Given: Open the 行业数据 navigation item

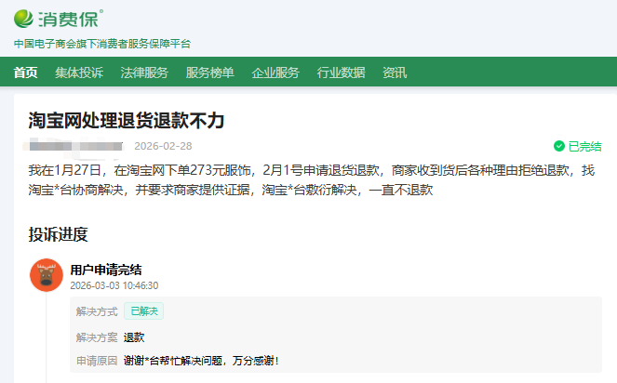Looking at the screenshot, I should click(x=341, y=73).
